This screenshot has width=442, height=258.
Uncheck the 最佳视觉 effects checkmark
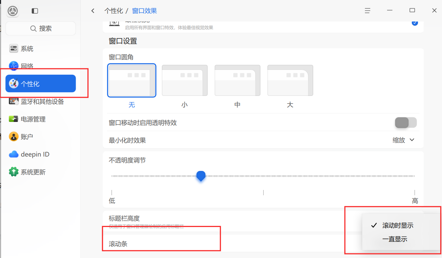[x=415, y=23]
